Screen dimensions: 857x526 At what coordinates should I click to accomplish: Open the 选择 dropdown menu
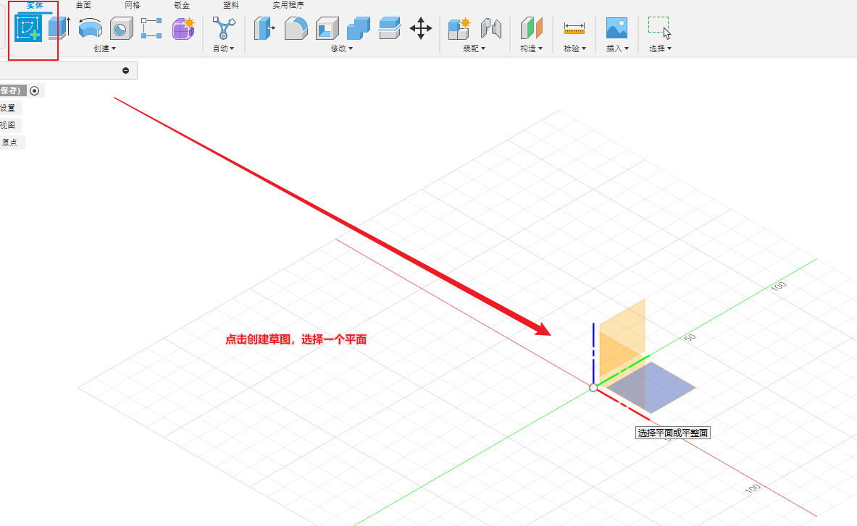point(660,48)
